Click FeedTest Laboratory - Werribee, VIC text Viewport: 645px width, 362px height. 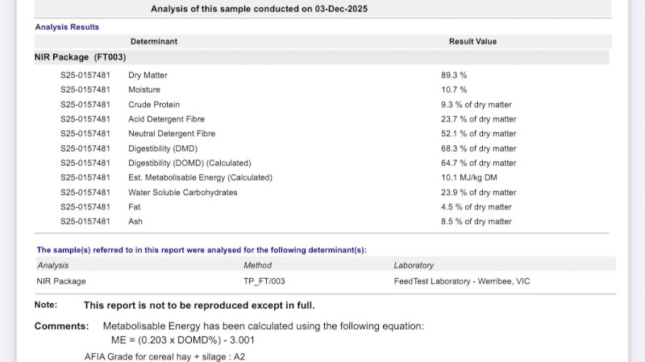pos(461,281)
